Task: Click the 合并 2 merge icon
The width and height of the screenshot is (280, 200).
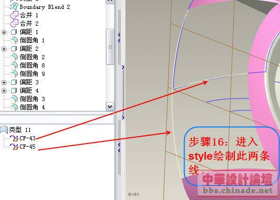Action: click(x=14, y=24)
